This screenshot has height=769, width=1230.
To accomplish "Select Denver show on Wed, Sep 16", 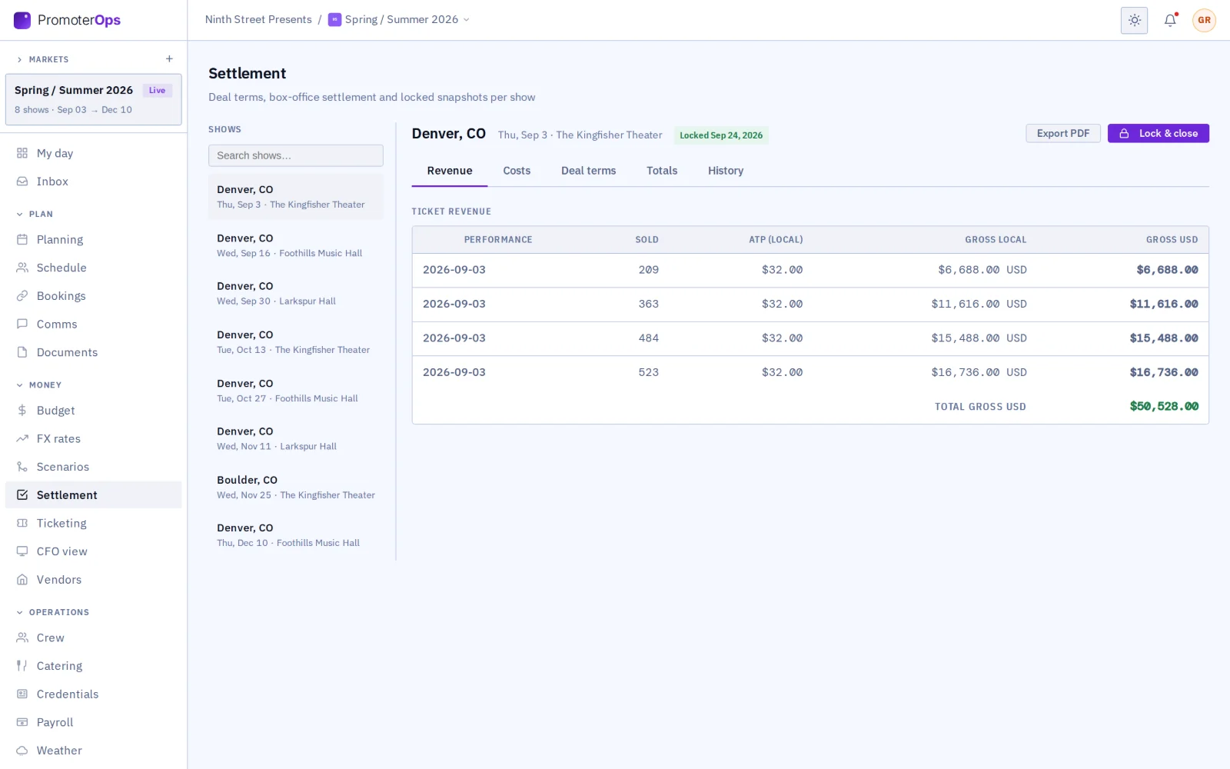I will click(296, 245).
